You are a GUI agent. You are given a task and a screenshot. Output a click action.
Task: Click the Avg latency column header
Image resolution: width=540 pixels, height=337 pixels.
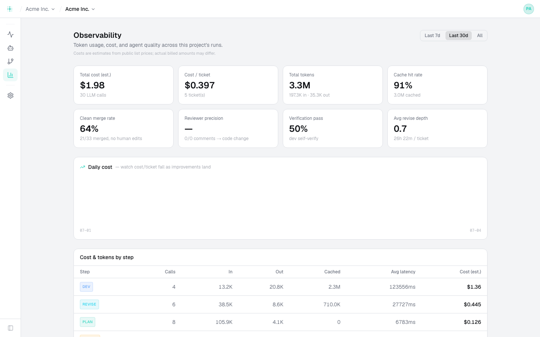pos(403,272)
